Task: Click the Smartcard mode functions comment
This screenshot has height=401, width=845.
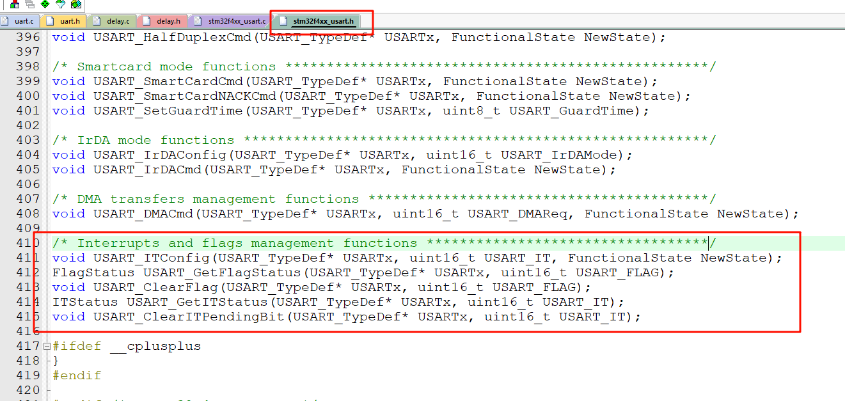Action: [x=384, y=67]
